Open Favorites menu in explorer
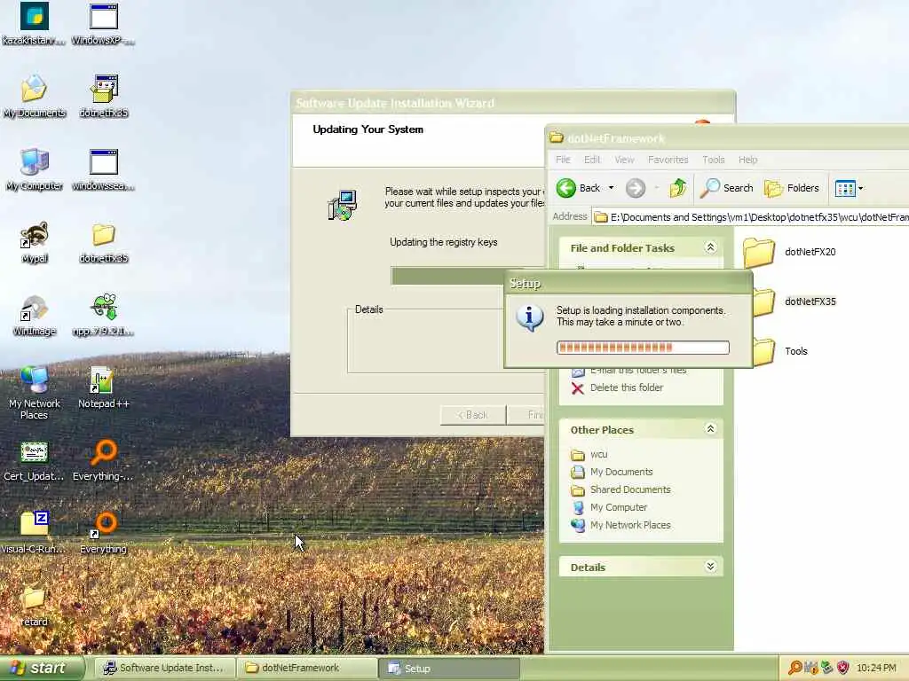This screenshot has height=681, width=909. tap(668, 160)
